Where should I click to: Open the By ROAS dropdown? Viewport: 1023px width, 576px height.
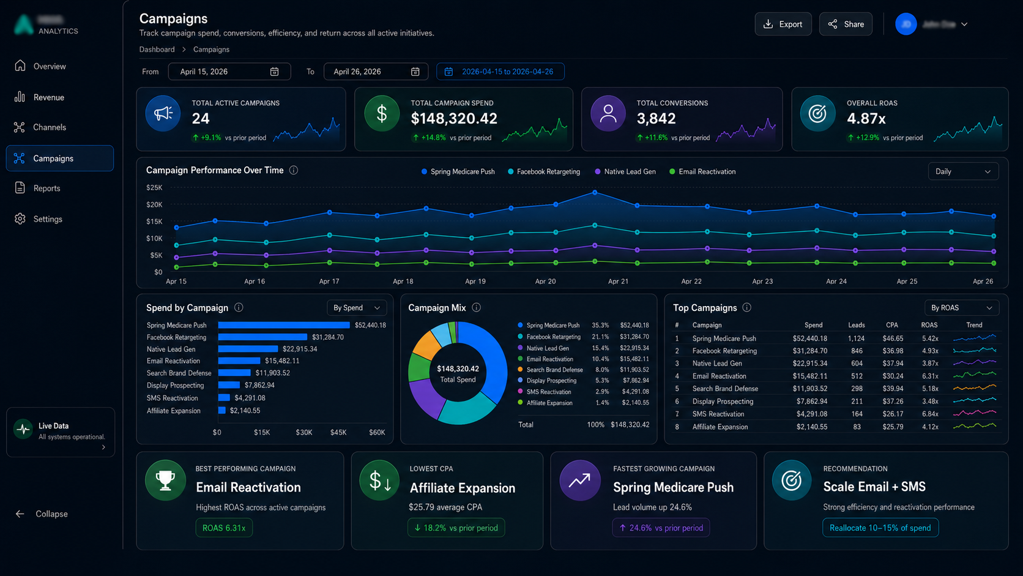(x=961, y=308)
